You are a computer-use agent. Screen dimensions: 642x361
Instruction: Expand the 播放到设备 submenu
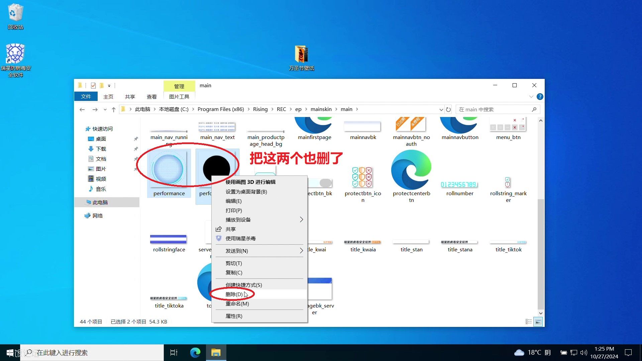(x=259, y=220)
